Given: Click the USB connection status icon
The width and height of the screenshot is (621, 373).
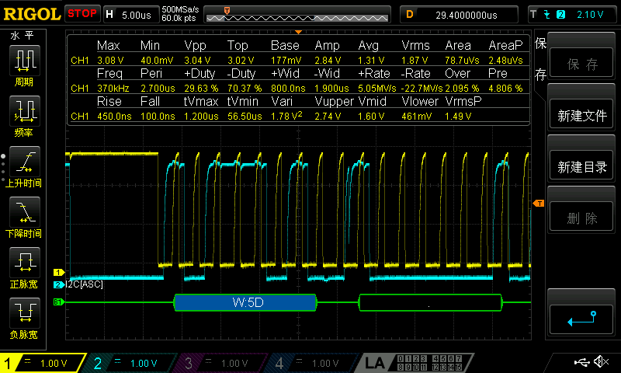Looking at the screenshot, I should click(x=581, y=361).
